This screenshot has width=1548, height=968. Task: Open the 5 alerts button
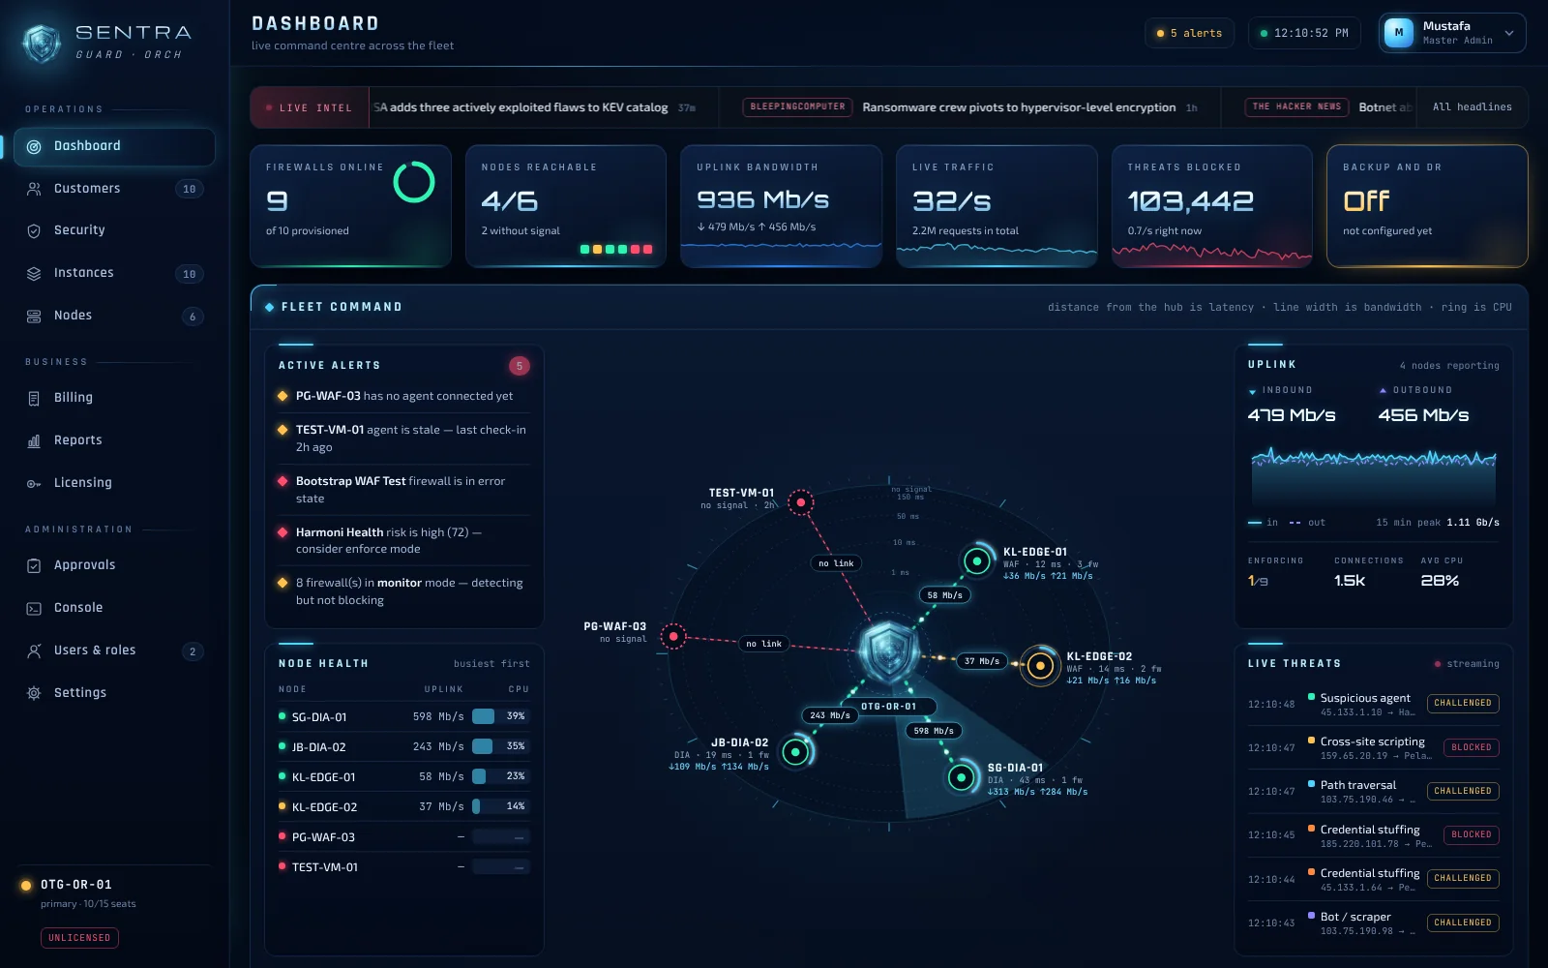click(x=1190, y=33)
